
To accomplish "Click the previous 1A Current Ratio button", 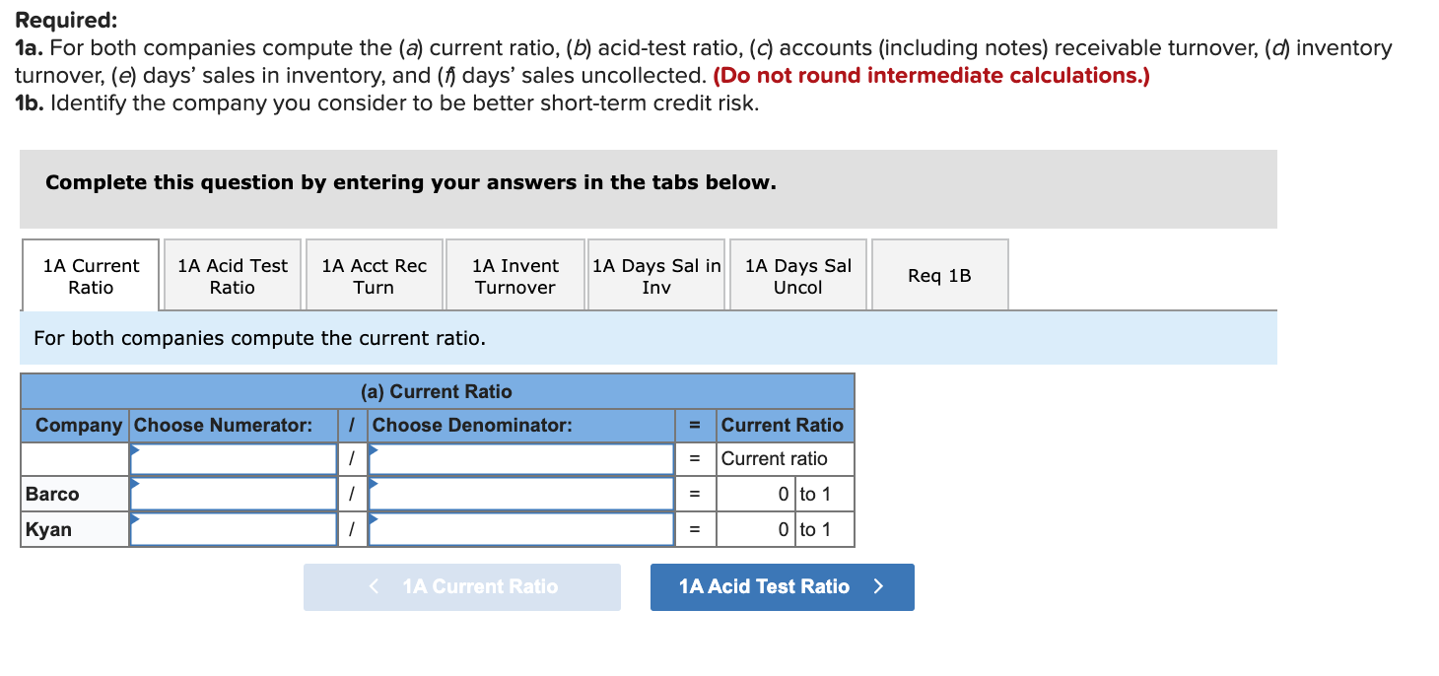I will point(462,587).
